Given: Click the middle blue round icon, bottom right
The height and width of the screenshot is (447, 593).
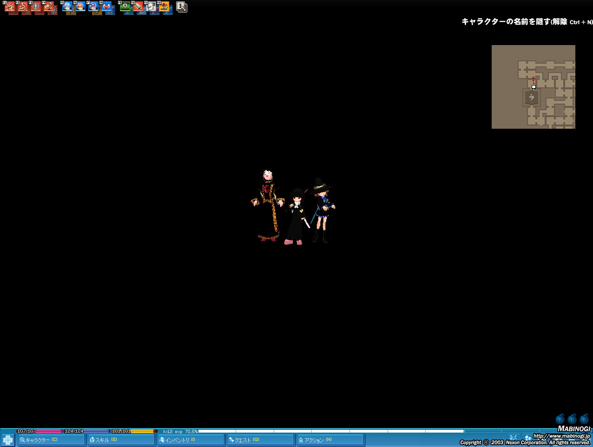Looking at the screenshot, I should tap(572, 419).
